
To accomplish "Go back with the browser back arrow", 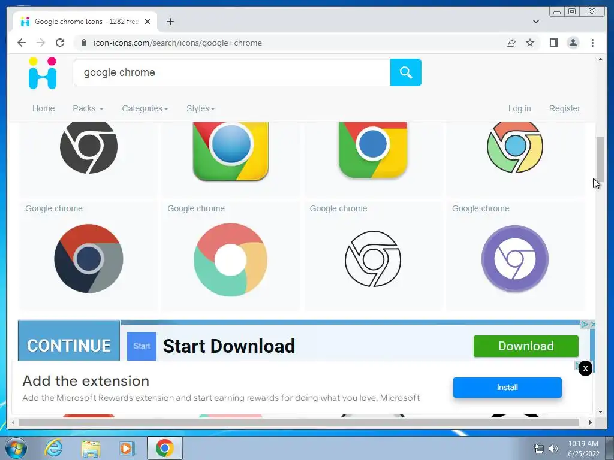I will [22, 43].
